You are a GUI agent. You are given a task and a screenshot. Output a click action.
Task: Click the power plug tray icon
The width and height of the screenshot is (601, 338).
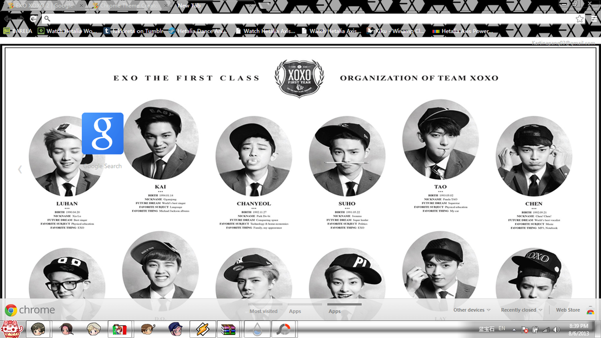tap(535, 329)
